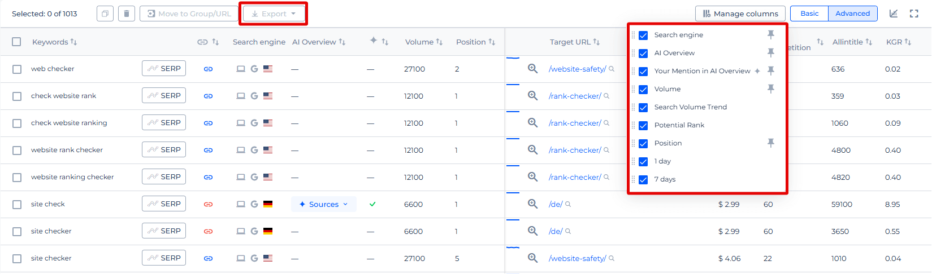Uncheck Potential Rank column checkbox
The image size is (932, 274).
tap(643, 125)
